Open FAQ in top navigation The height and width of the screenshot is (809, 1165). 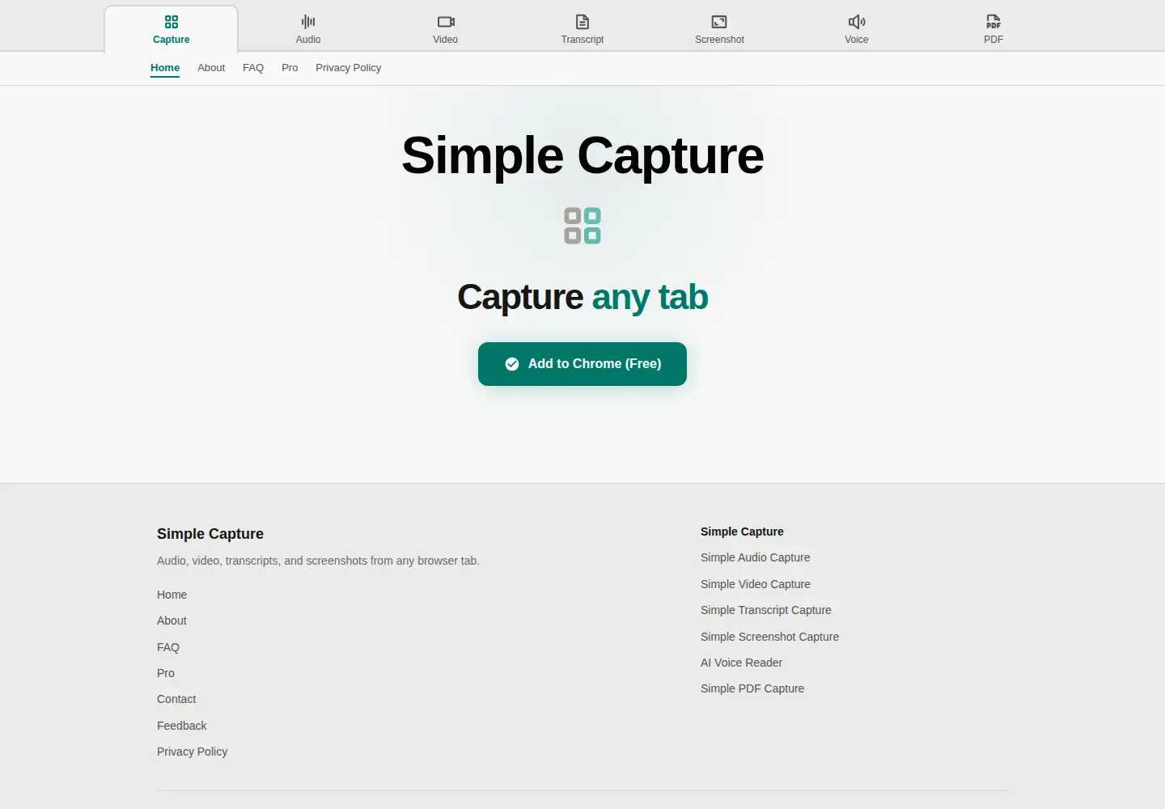coord(253,68)
